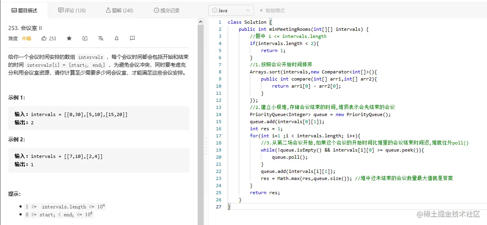487x225 pixels.
Task: Click line number 17 in gutter
Action: point(219,136)
